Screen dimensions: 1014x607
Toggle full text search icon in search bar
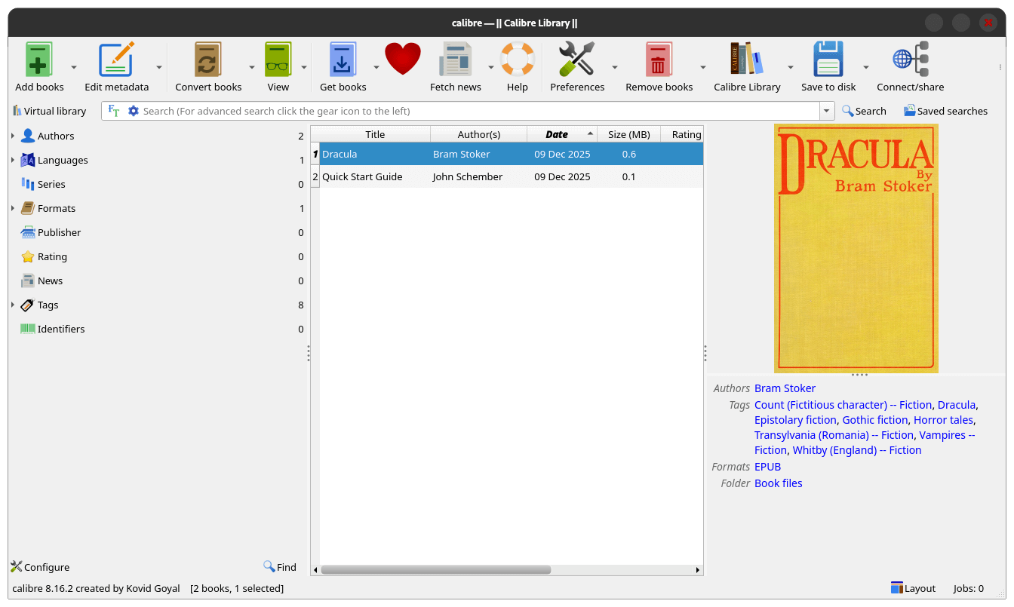pos(114,111)
